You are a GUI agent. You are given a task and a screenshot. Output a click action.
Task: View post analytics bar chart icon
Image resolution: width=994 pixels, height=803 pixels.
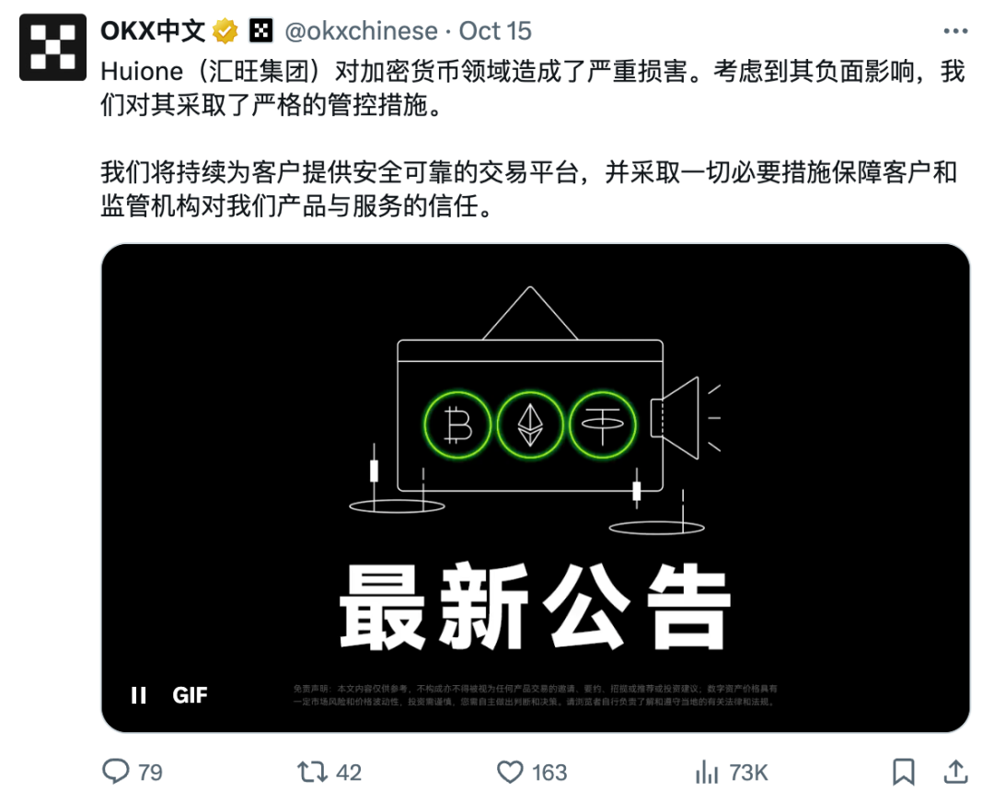click(707, 772)
